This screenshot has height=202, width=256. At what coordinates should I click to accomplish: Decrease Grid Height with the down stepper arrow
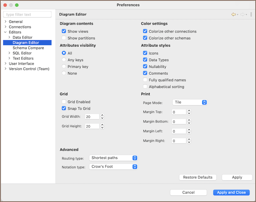click(102, 128)
